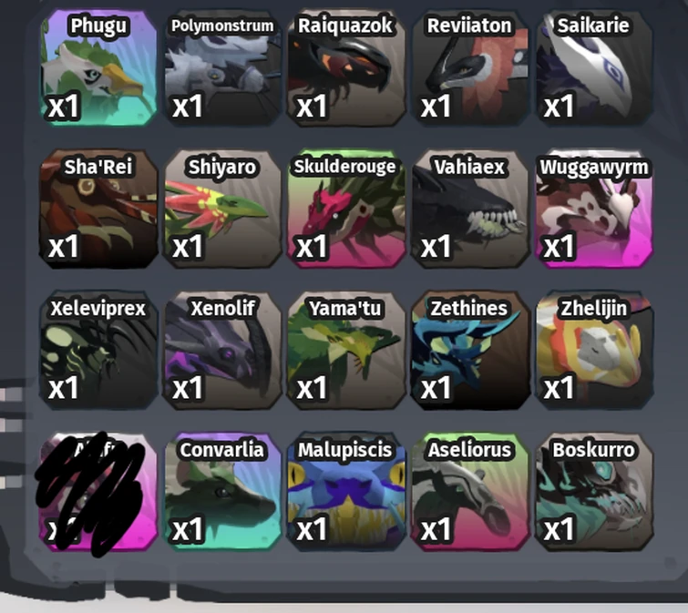The width and height of the screenshot is (688, 613).
Task: Open the Xeleviprex creature tile
Action: [x=98, y=350]
